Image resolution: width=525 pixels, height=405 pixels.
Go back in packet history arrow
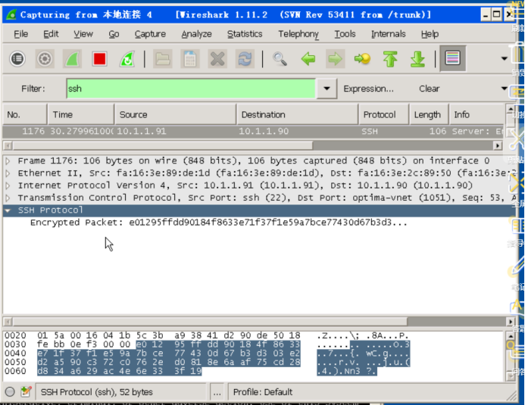coord(308,59)
